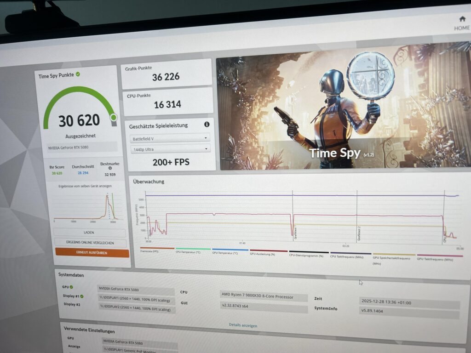Viewport: 471px width, 353px height.
Task: Click the Grafiktest 1 marker in monitoring chart
Action: click(296, 233)
